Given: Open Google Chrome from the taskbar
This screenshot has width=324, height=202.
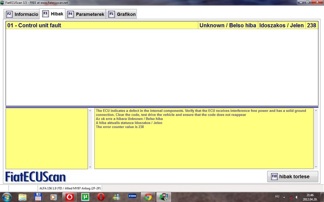Looking at the screenshot, I should (148, 197).
